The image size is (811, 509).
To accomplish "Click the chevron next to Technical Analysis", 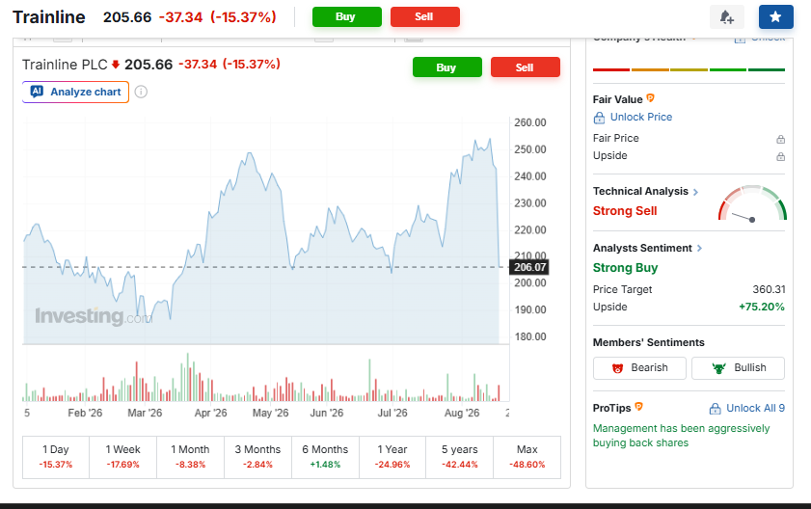I will coord(695,192).
